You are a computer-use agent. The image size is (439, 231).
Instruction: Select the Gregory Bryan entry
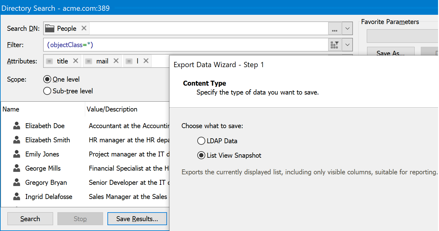(46, 182)
